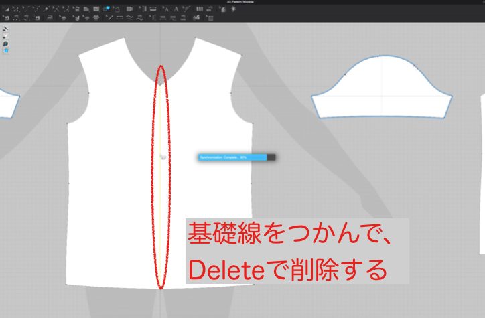This screenshot has height=318, width=485.
Task: Click the dart-shaped tool in top toolbar
Action: [129, 9]
